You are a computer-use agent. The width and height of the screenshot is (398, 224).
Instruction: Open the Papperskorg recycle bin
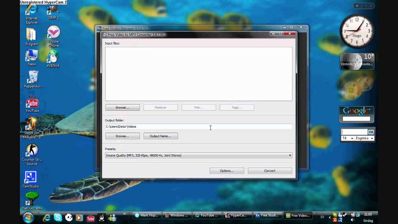[x=33, y=79]
